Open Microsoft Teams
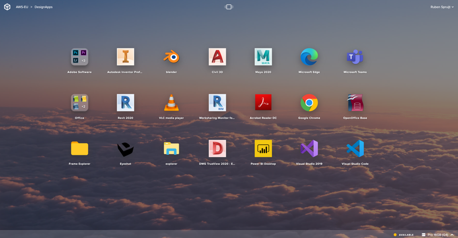Screen dimensions: 458x238 click(x=355, y=57)
